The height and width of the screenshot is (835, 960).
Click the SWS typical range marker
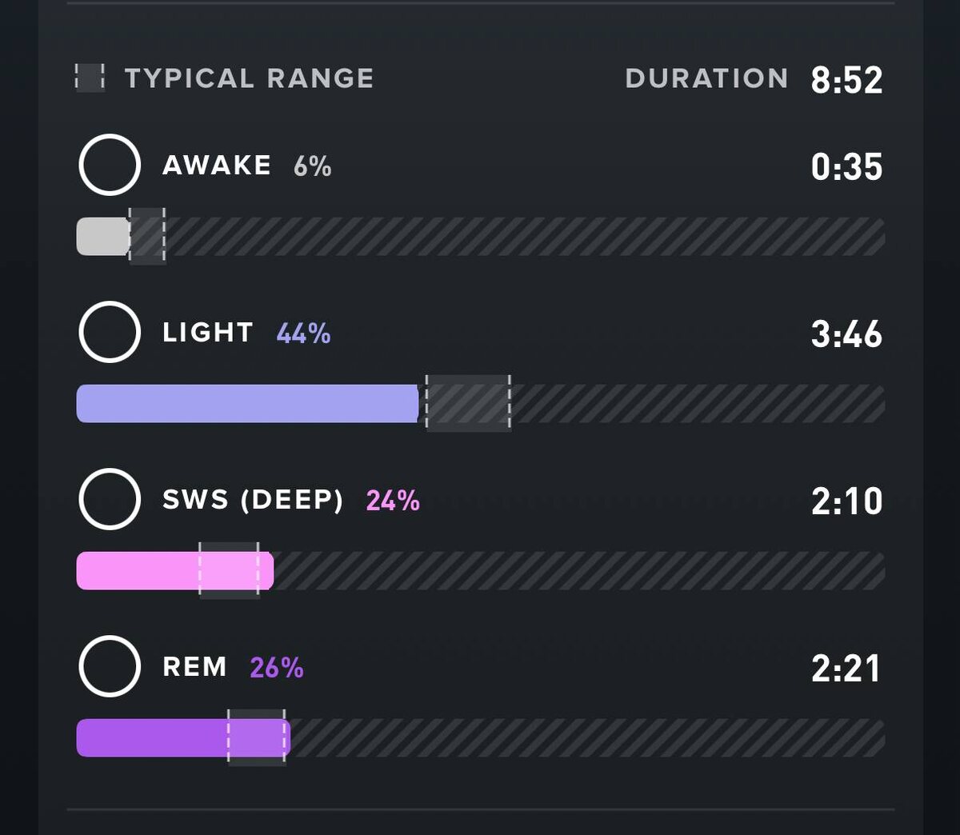click(x=229, y=571)
